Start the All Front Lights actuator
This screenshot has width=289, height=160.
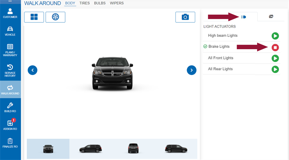(275, 58)
